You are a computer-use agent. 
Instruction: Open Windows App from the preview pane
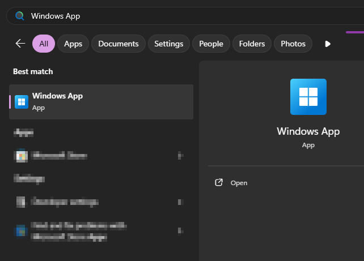point(239,183)
